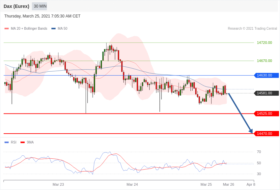Viewport: 280px width, 190px height.
Task: Click the RSI 30 level label
Action: click(x=259, y=174)
